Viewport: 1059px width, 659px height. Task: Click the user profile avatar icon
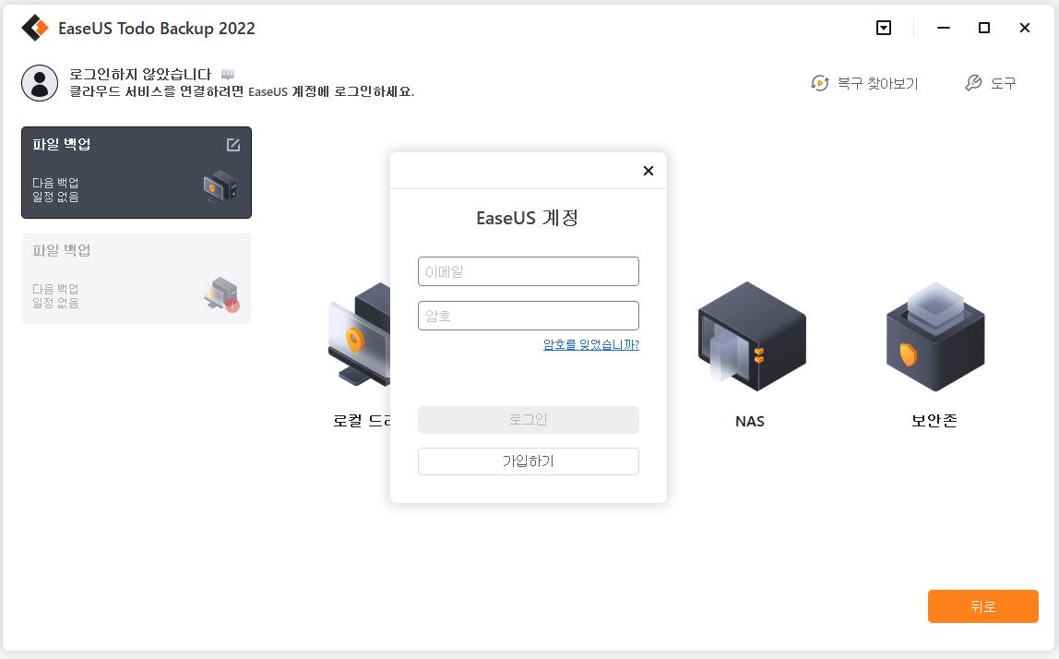40,83
